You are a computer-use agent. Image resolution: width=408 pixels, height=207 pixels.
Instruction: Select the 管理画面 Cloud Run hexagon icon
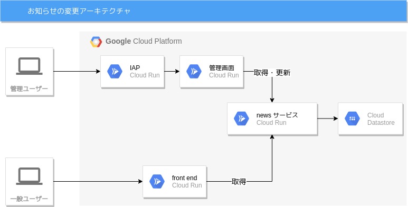pyautogui.click(x=194, y=72)
